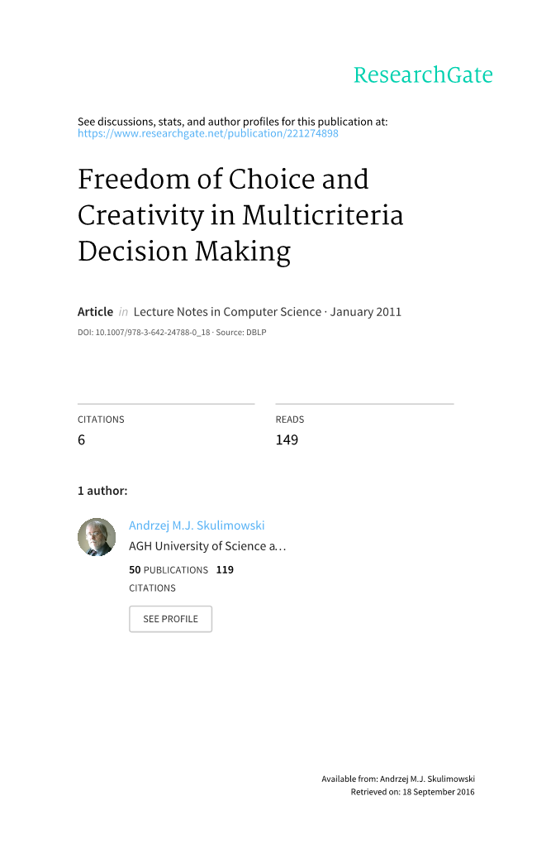Click the citation count 6
The width and height of the screenshot is (551, 849).
(82, 439)
